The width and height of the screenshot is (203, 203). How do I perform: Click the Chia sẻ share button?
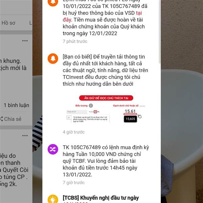click(x=11, y=119)
